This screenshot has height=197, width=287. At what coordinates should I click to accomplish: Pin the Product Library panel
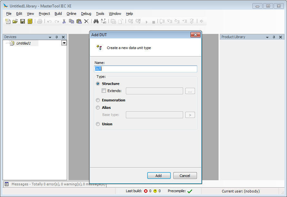(274, 37)
